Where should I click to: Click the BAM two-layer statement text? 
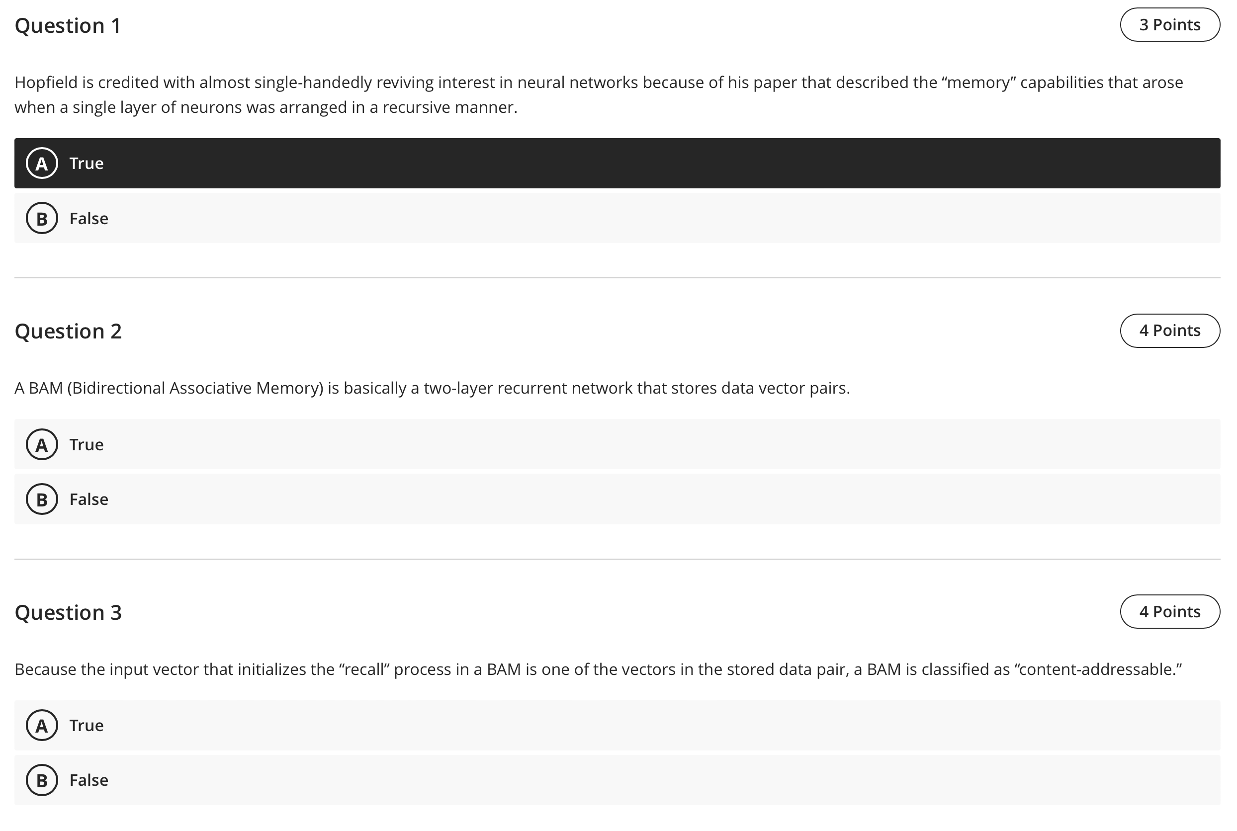click(x=432, y=389)
